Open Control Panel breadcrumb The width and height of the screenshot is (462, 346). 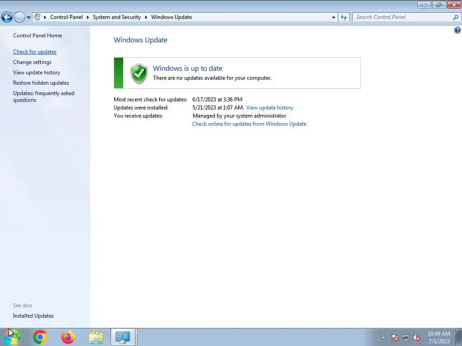point(66,17)
